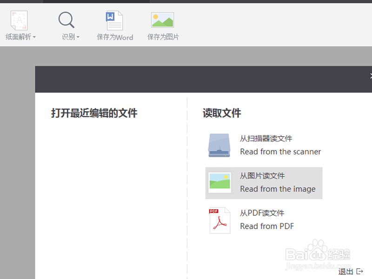Click the 保存为图片 label
This screenshot has width=372, height=279.
pyautogui.click(x=163, y=37)
